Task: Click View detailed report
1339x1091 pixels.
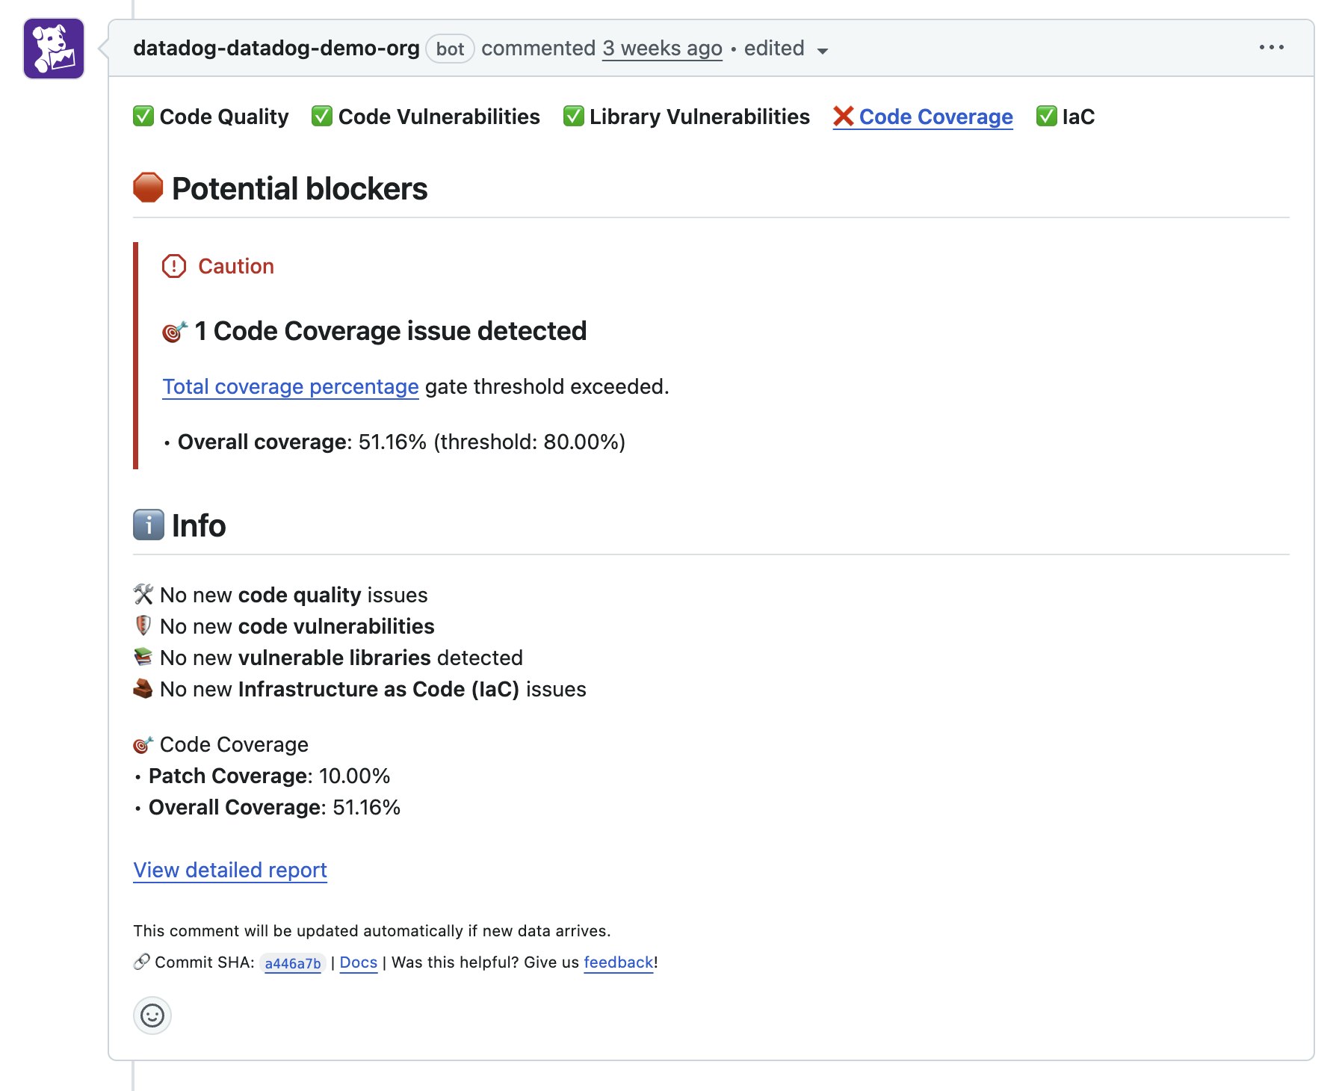Action: (x=229, y=869)
